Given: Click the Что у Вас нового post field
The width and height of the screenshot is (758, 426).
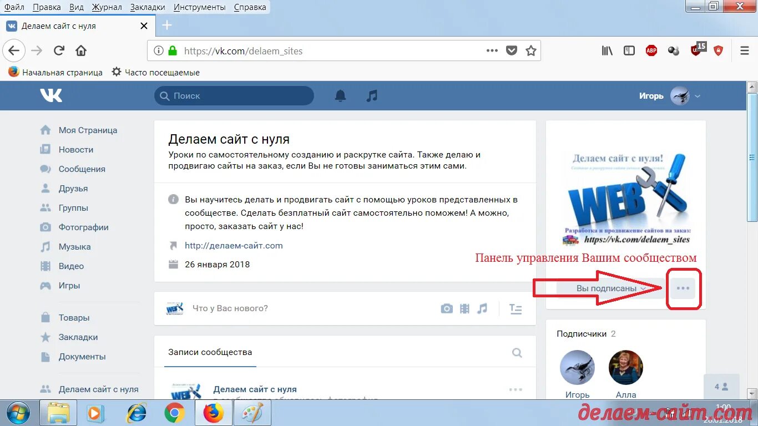Looking at the screenshot, I should click(x=230, y=308).
